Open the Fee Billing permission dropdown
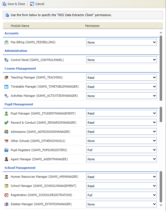Viewport: 166px width, 211px height. [x=121, y=42]
